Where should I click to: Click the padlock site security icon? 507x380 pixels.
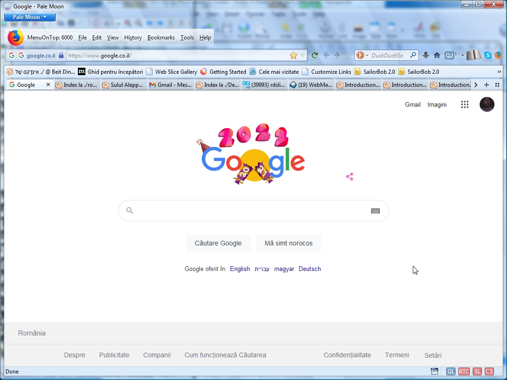(x=61, y=55)
